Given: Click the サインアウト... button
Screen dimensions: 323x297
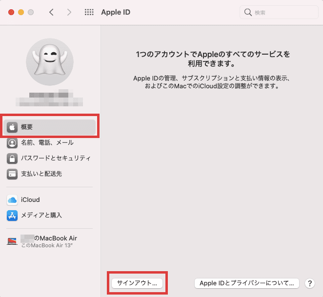Looking at the screenshot, I should 137,283.
